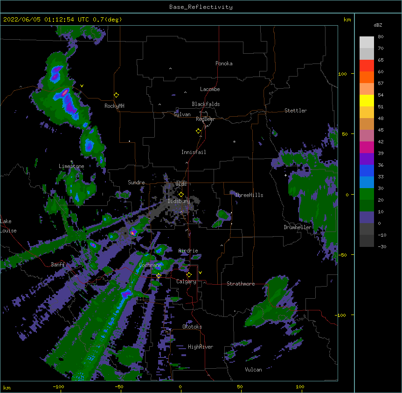Click the white plus marker north of Drumheller
This screenshot has height=393, width=402.
pos(285,175)
